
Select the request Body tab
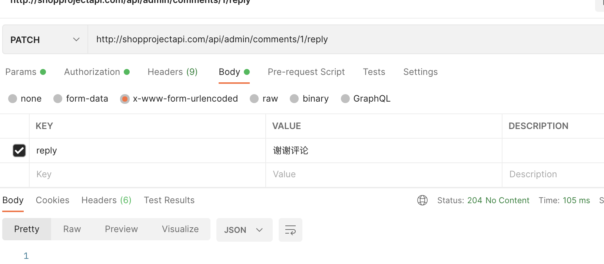(x=234, y=72)
